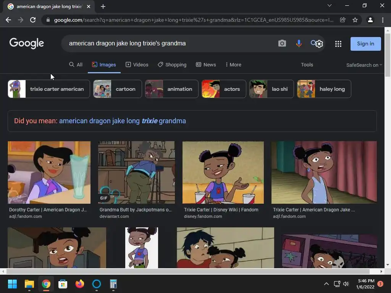The image size is (391, 293).
Task: Click the Dorothy Carter American Dragon title
Action: point(48,210)
